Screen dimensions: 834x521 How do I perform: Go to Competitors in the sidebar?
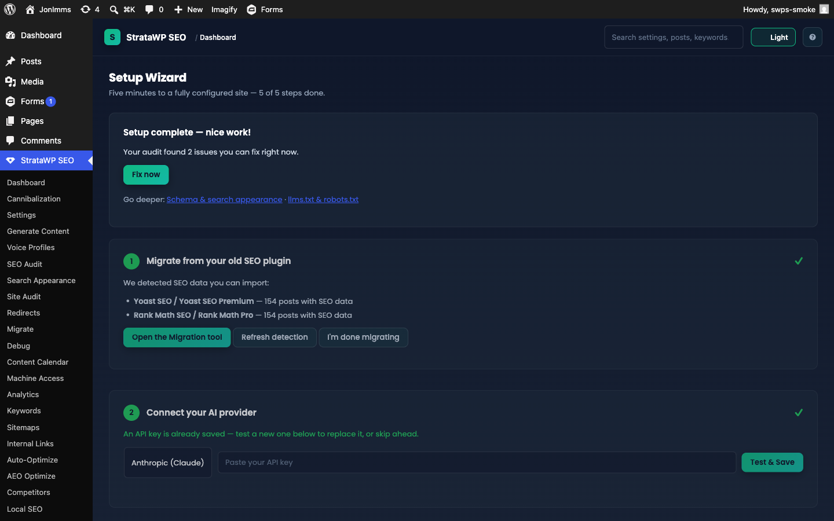tap(28, 492)
